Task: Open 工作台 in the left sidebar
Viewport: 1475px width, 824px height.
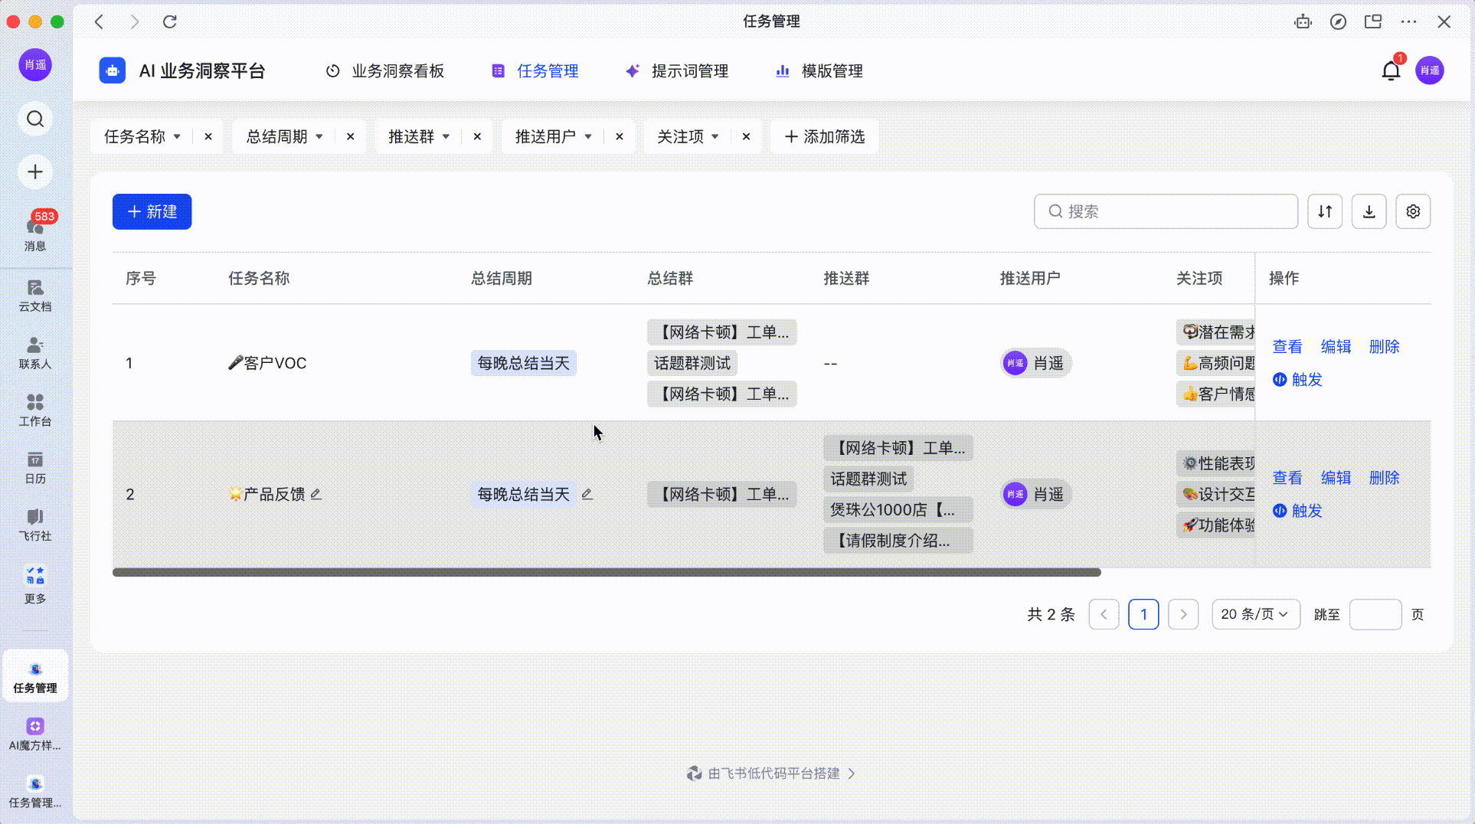Action: click(x=35, y=410)
